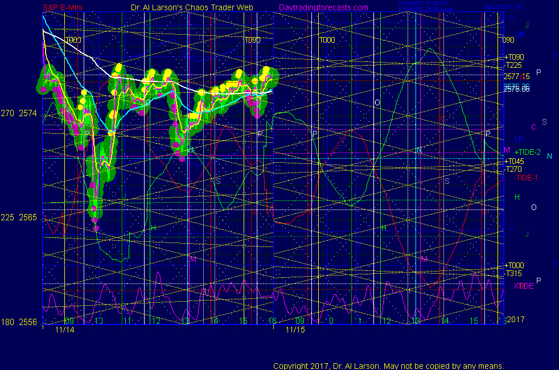The height and width of the screenshot is (370, 559).
Task: Click the "270 2574" price axis label
Action: coord(19,113)
